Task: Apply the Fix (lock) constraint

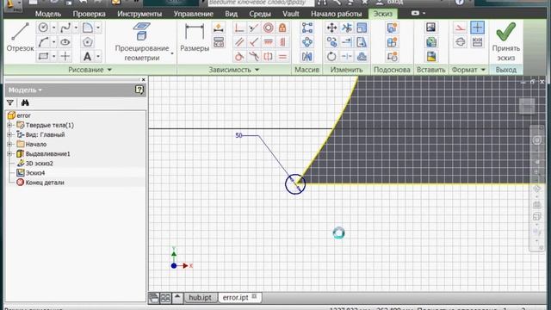Action: (282, 28)
